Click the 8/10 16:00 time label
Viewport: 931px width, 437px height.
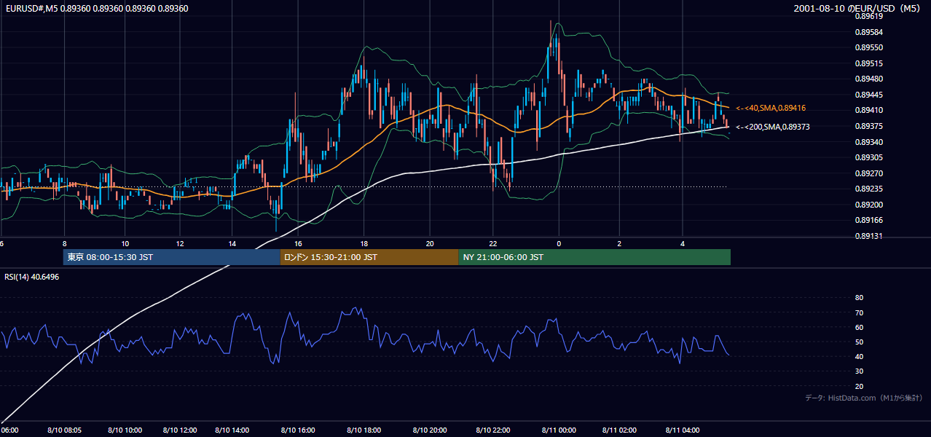coord(298,430)
